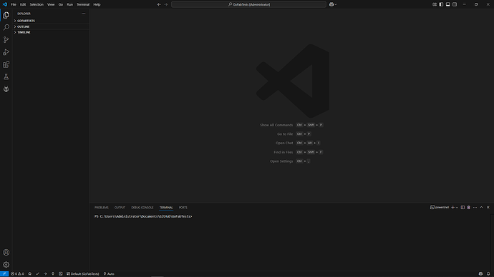Toggle primary side bar visibility
This screenshot has height=277, width=494.
tap(441, 4)
